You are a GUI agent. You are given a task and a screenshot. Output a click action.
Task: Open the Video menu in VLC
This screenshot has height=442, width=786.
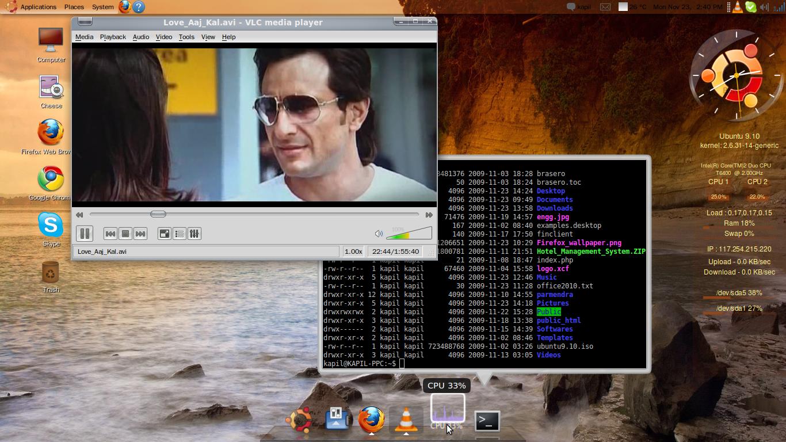[164, 37]
